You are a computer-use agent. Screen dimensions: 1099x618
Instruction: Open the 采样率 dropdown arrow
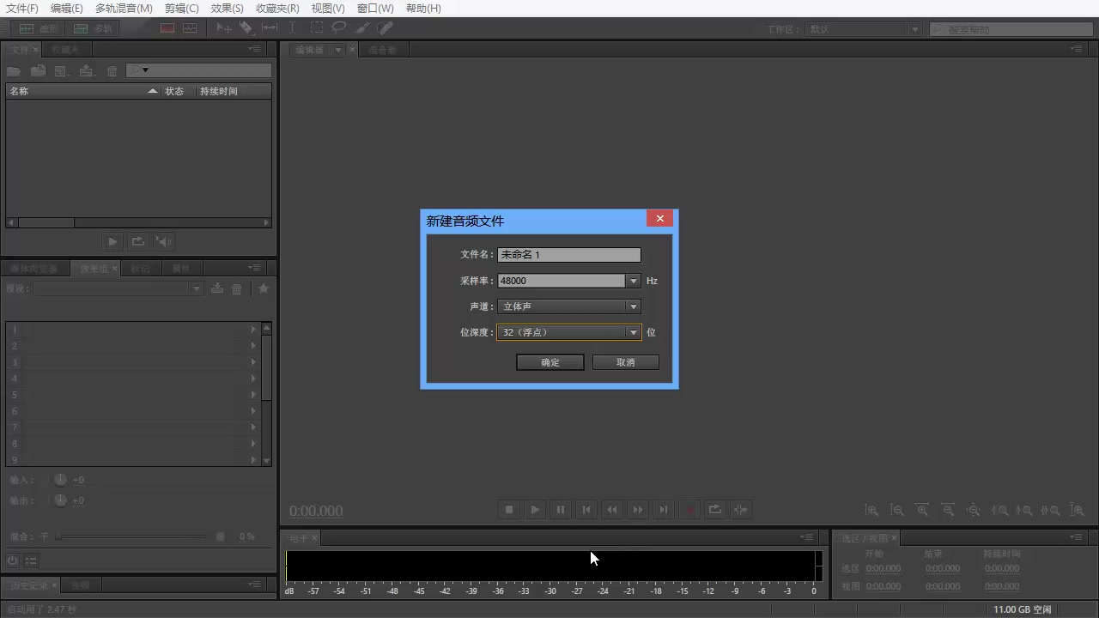tap(633, 281)
